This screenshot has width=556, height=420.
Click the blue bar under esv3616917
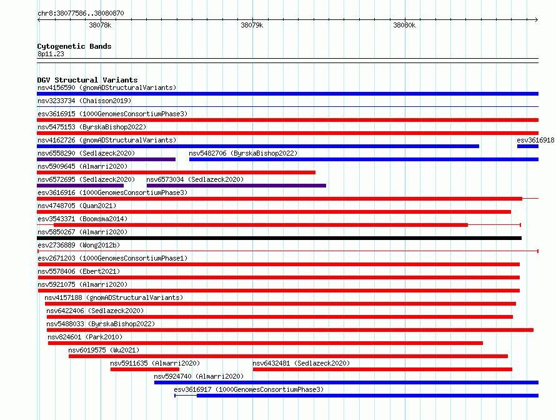coord(368,396)
